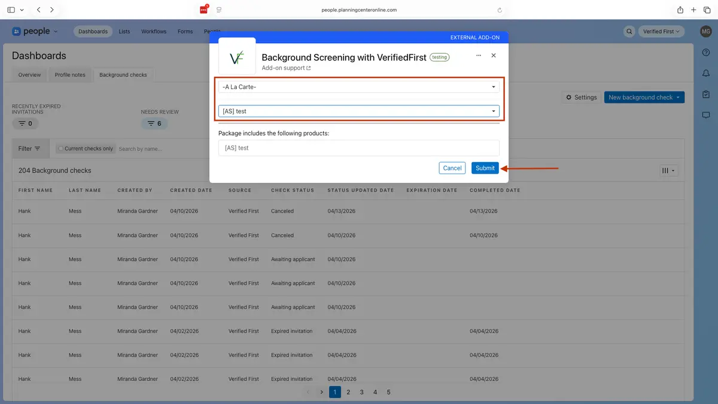Sort by the Completed Date column header
The width and height of the screenshot is (718, 404).
[495, 190]
